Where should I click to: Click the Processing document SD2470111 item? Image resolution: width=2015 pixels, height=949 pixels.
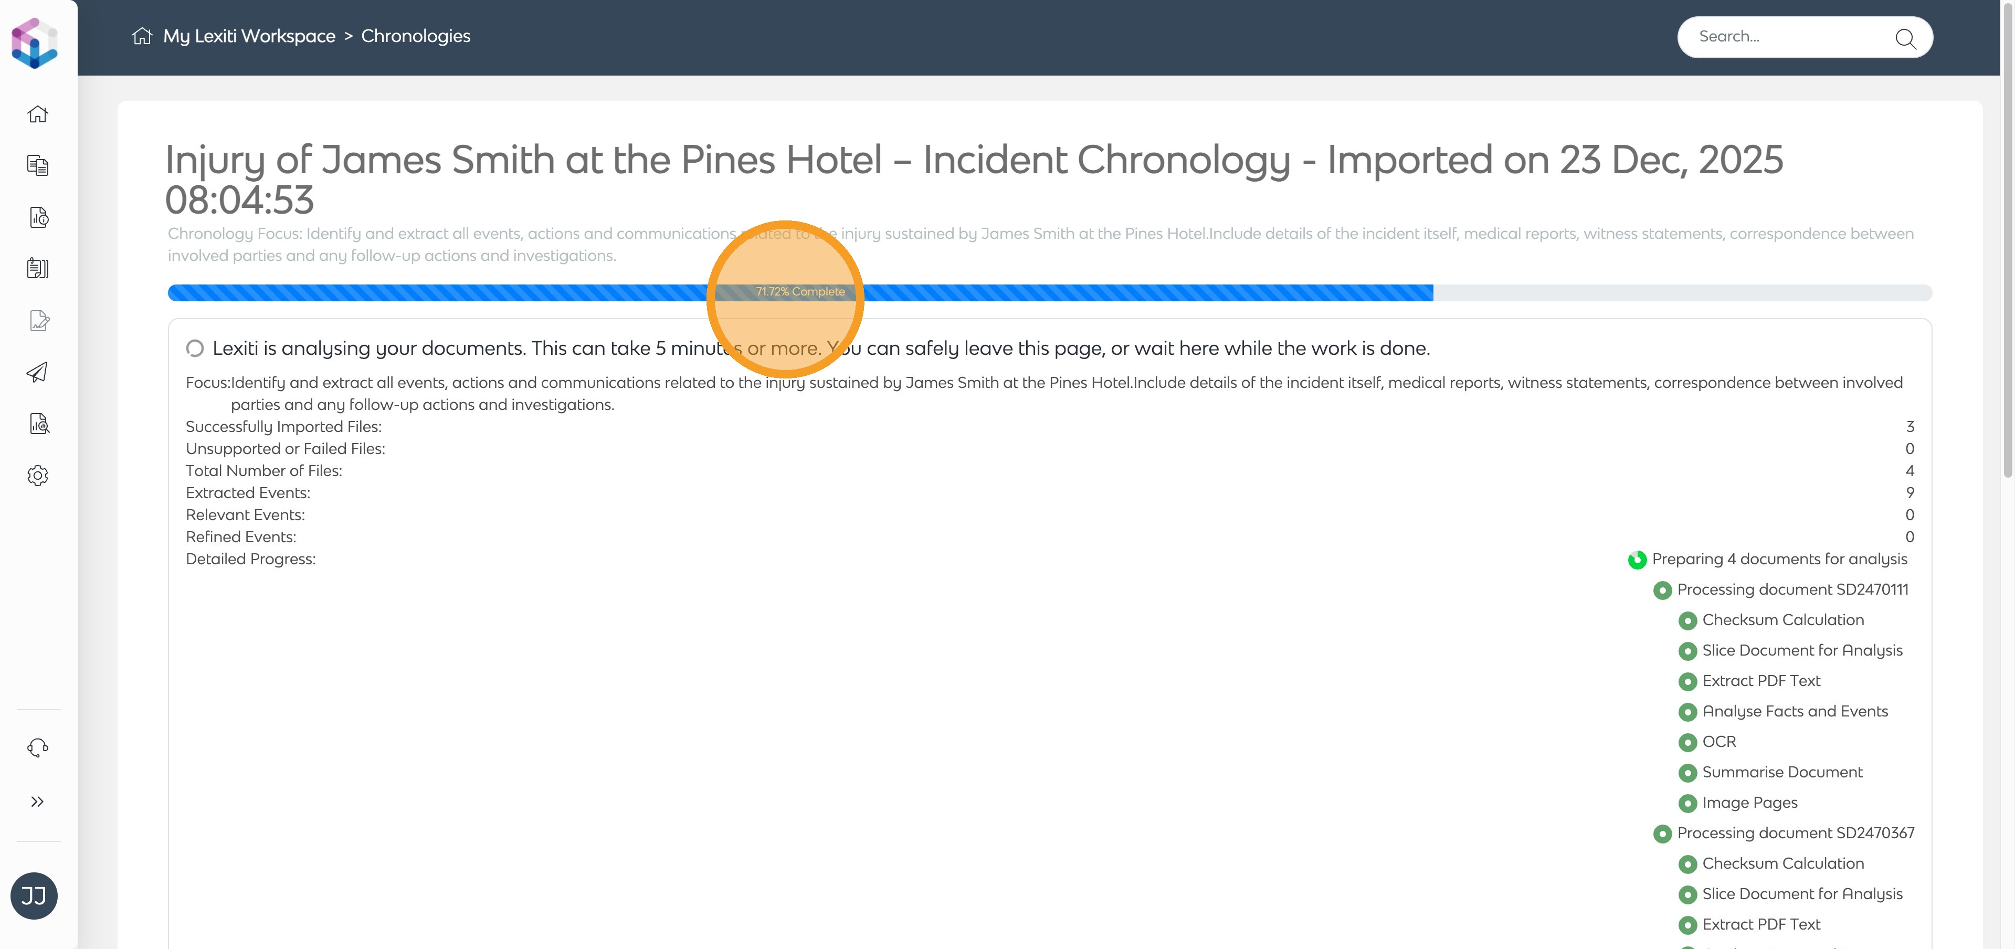[x=1792, y=589]
